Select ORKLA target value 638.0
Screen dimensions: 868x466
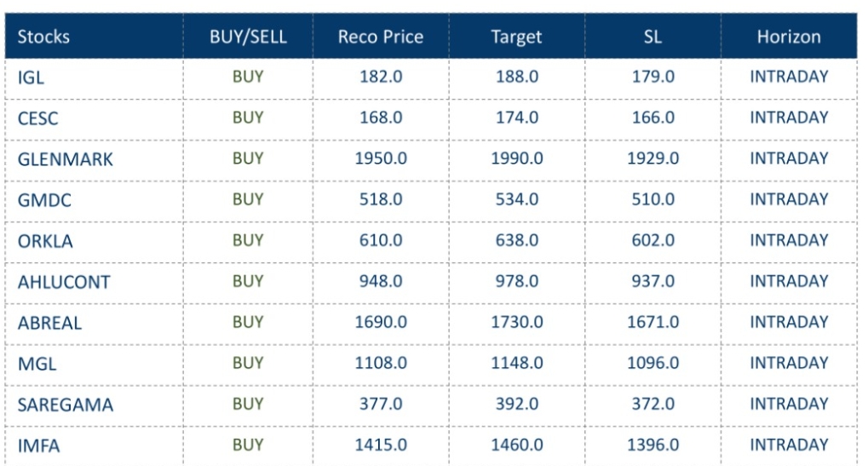(x=517, y=240)
